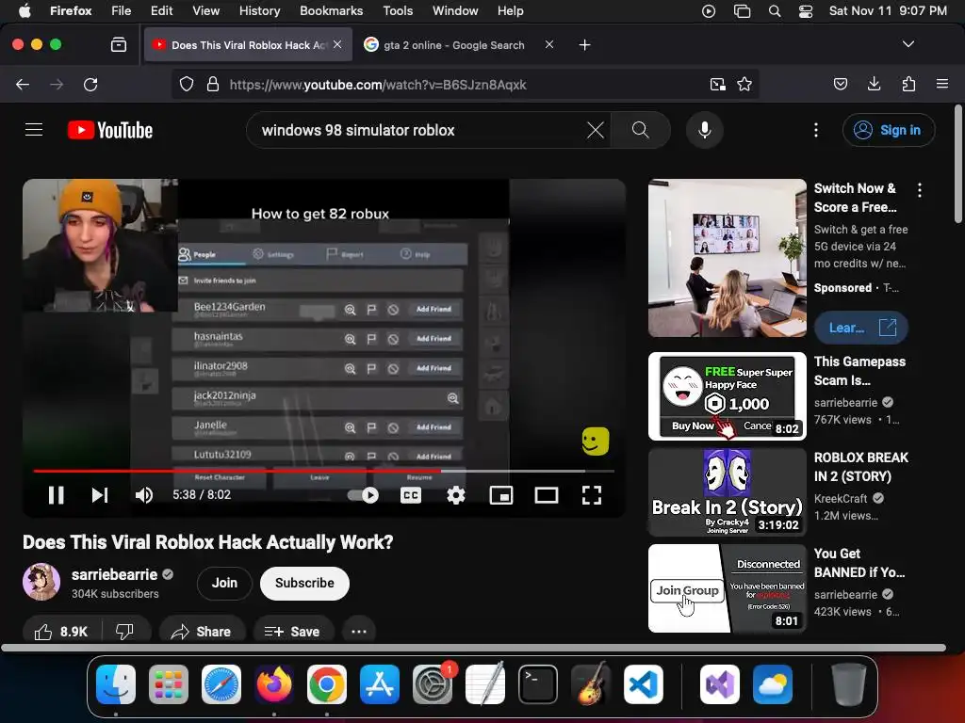
Task: Open ROBLOX BREAK IN 2 (STORY) title
Action: pyautogui.click(x=861, y=467)
